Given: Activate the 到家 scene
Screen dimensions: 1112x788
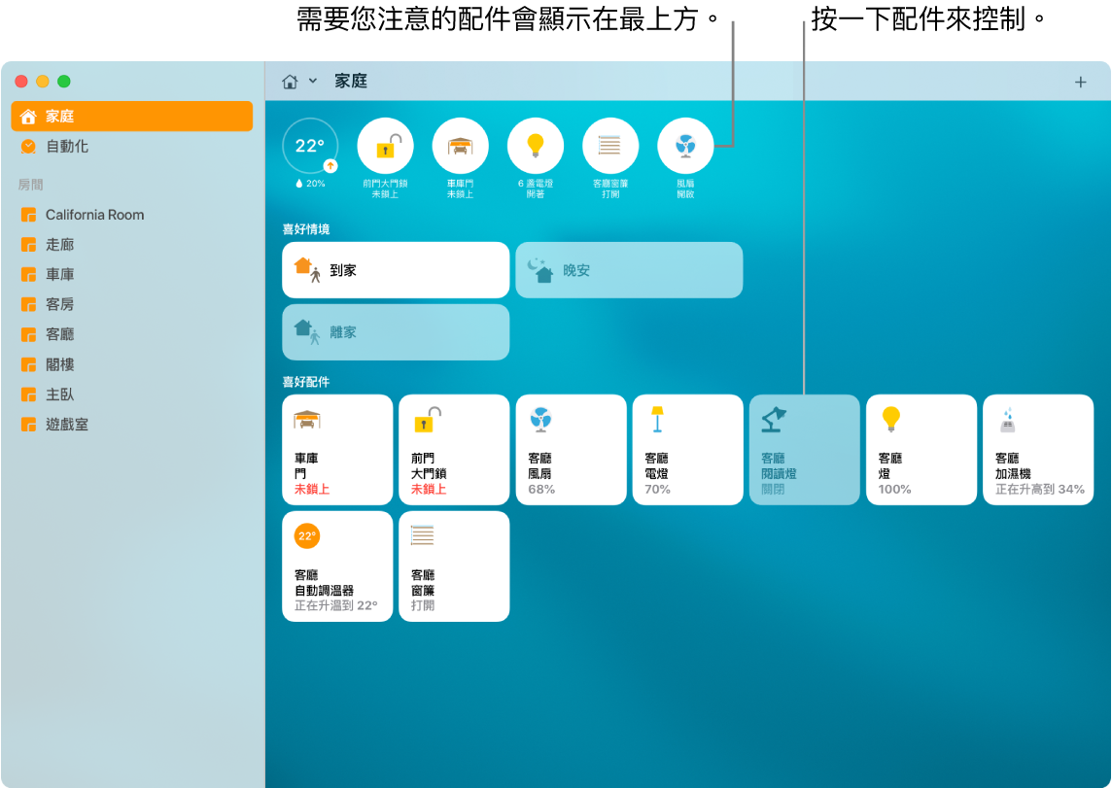Looking at the screenshot, I should (x=395, y=269).
